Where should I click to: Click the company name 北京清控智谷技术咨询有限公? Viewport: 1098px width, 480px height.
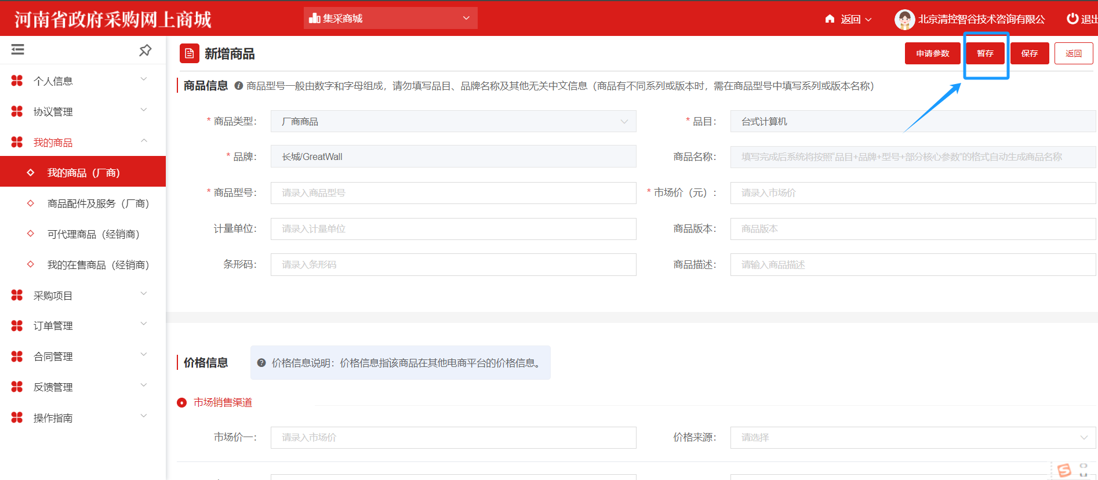point(981,19)
